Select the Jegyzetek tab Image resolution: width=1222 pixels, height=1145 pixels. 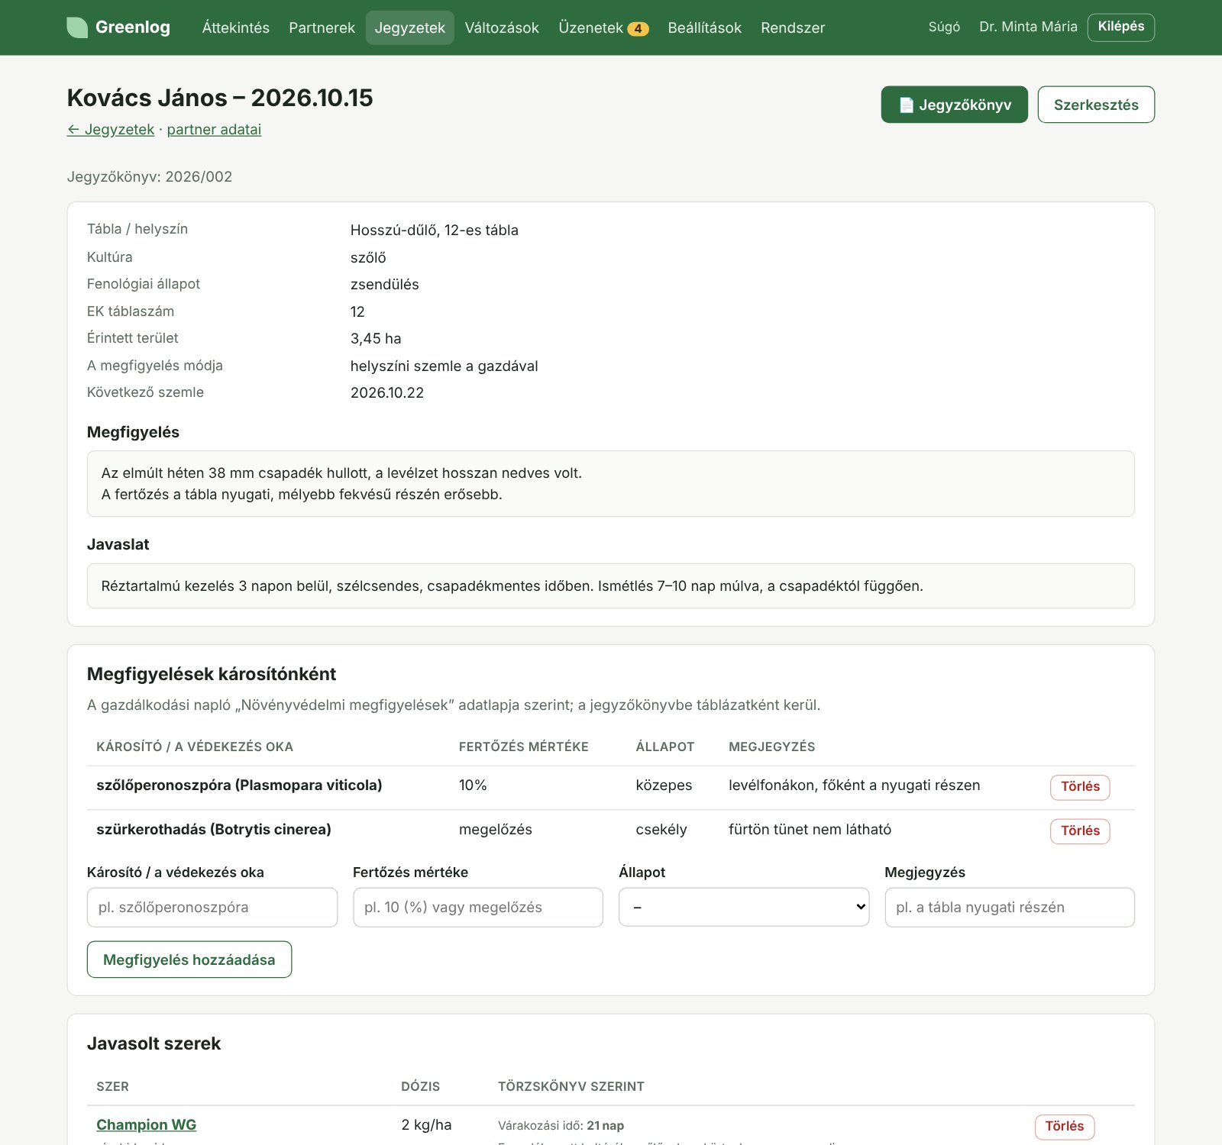(409, 27)
